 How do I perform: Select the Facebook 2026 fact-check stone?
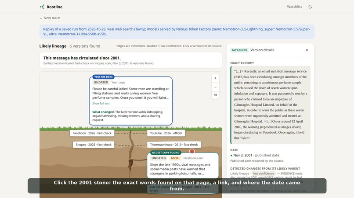pos(92,133)
